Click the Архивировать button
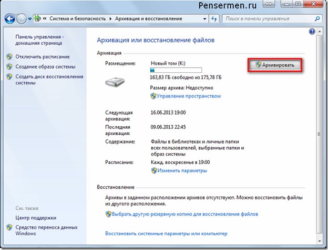This screenshot has height=250, width=328. pos(275,65)
